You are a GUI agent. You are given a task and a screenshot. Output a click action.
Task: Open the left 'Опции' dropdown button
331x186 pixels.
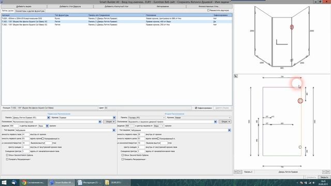click(x=109, y=122)
